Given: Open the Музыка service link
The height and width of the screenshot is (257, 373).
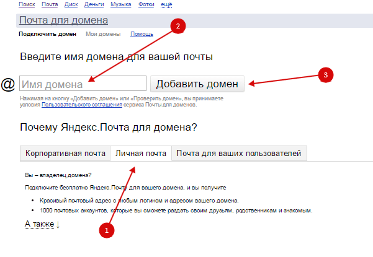Looking at the screenshot, I should [121, 4].
